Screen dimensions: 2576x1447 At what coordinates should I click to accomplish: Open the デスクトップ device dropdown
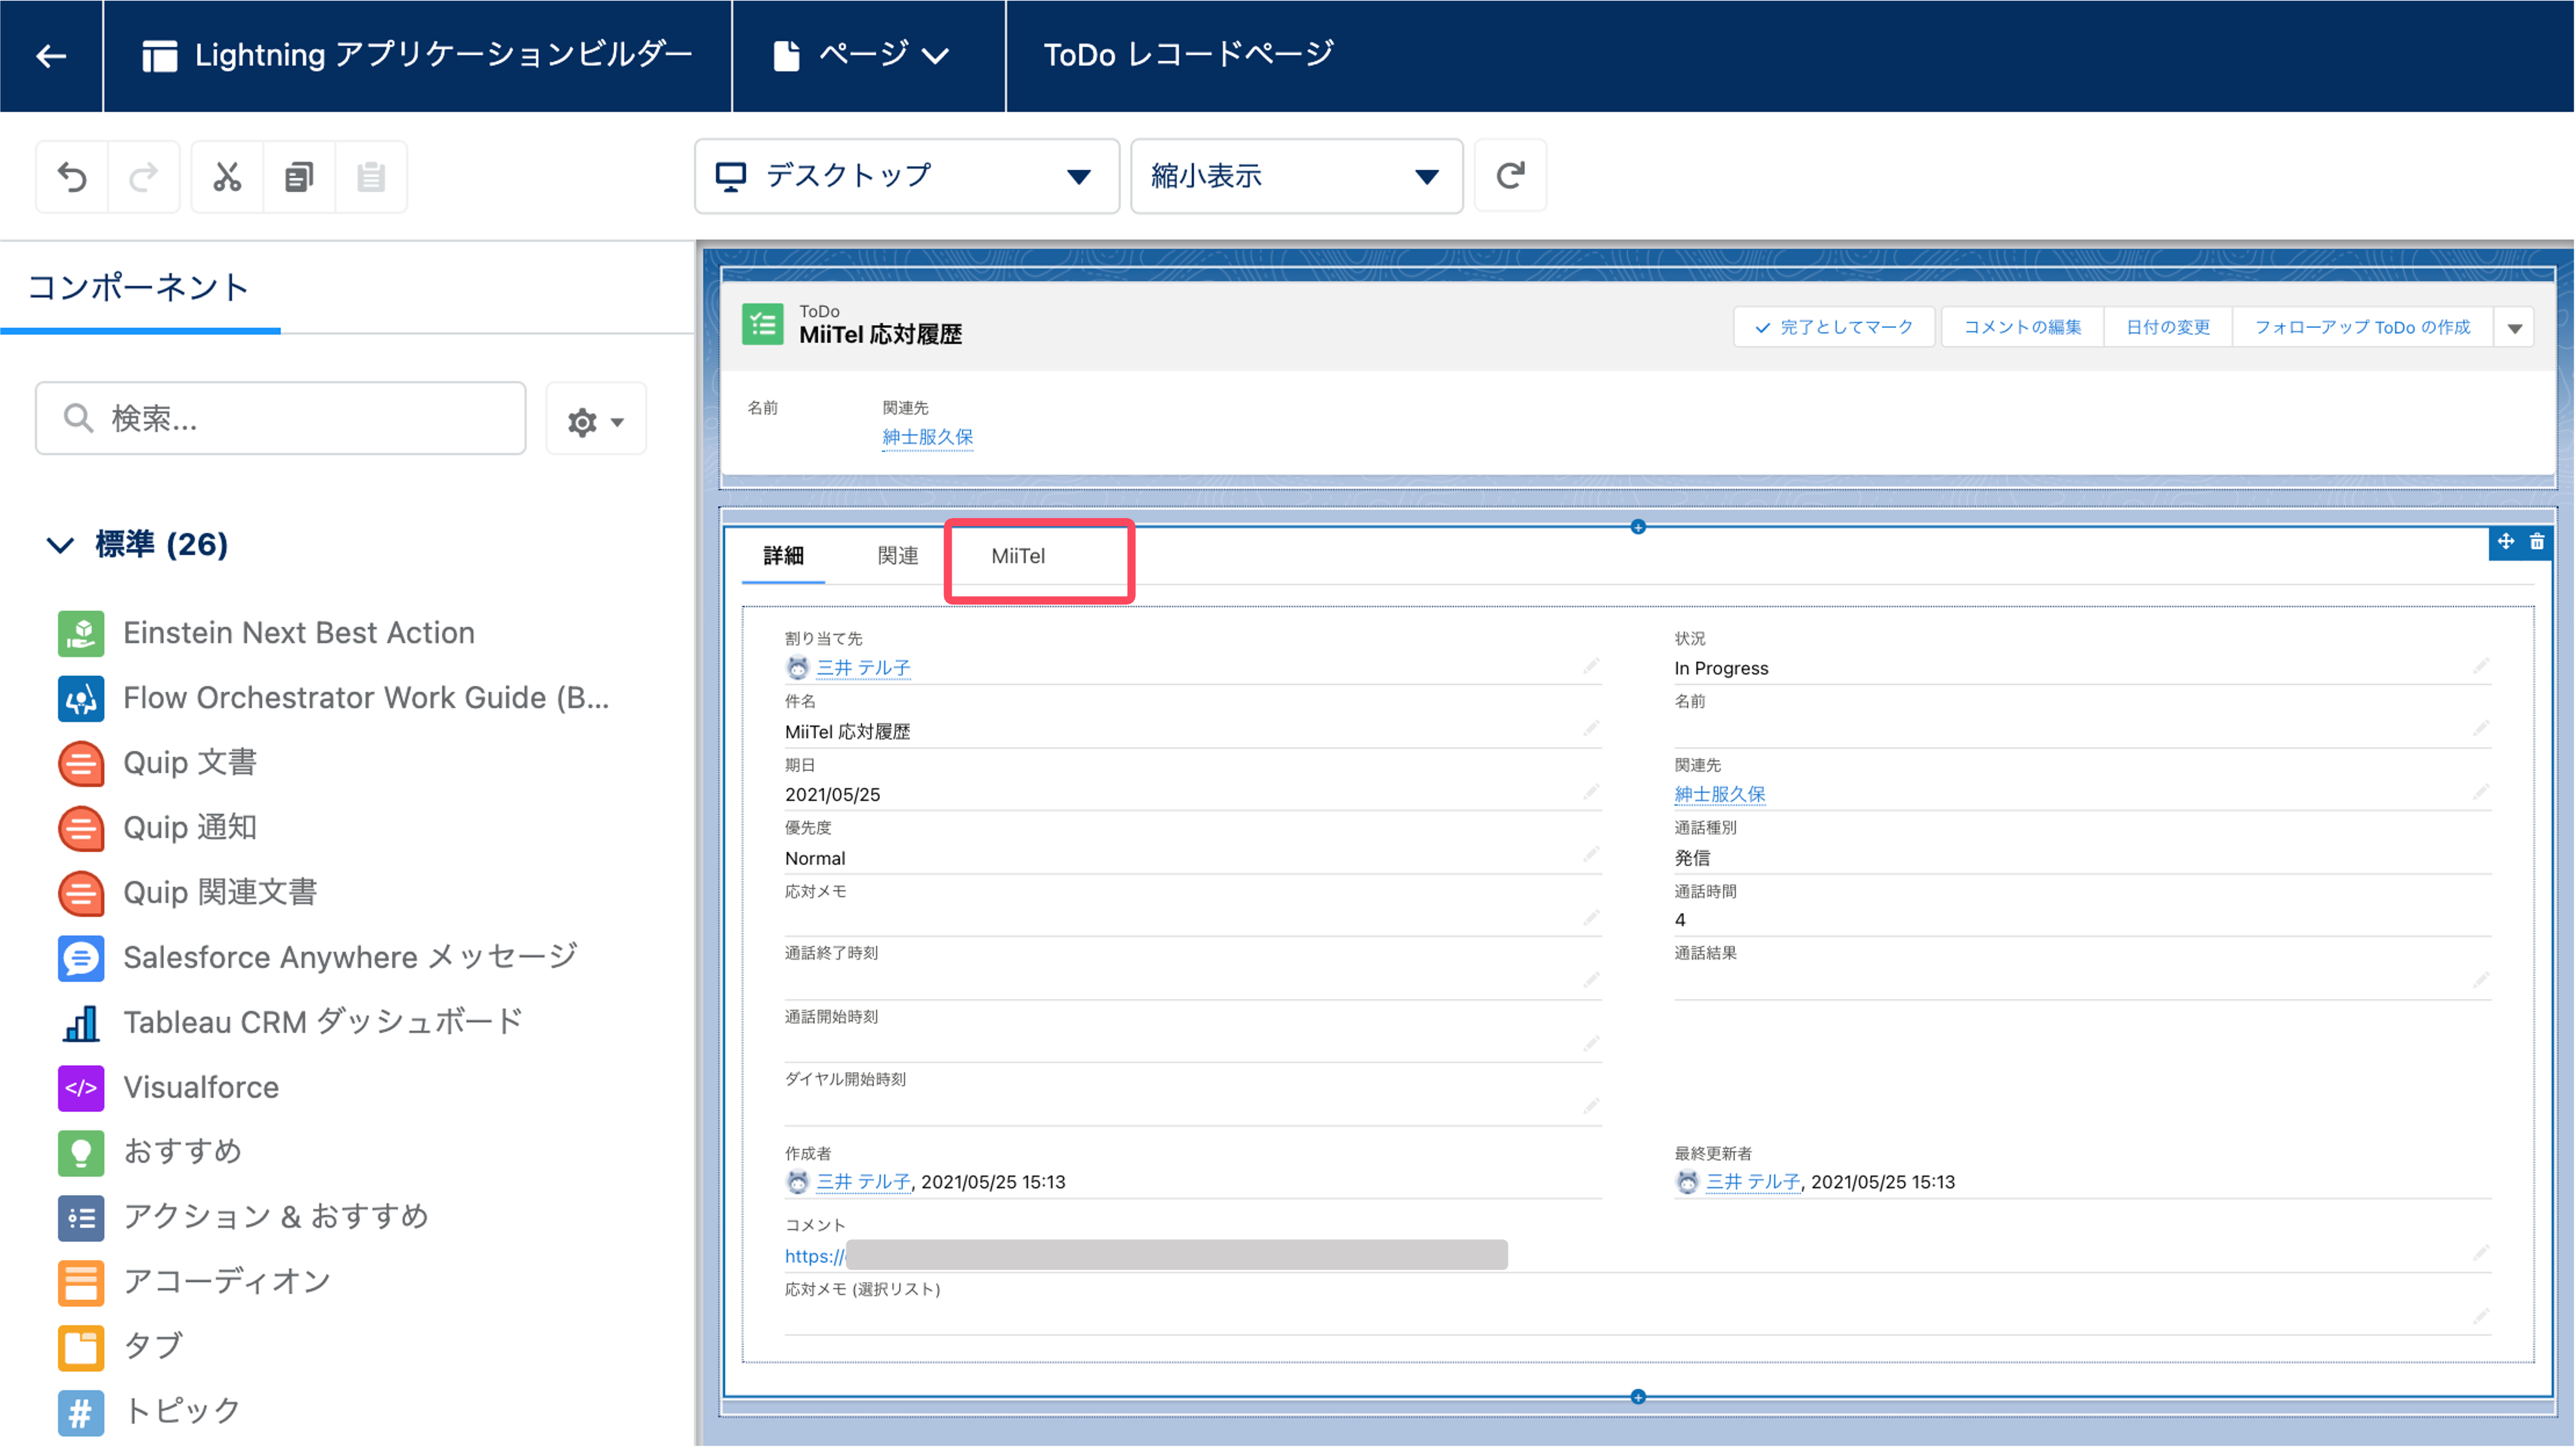point(907,176)
